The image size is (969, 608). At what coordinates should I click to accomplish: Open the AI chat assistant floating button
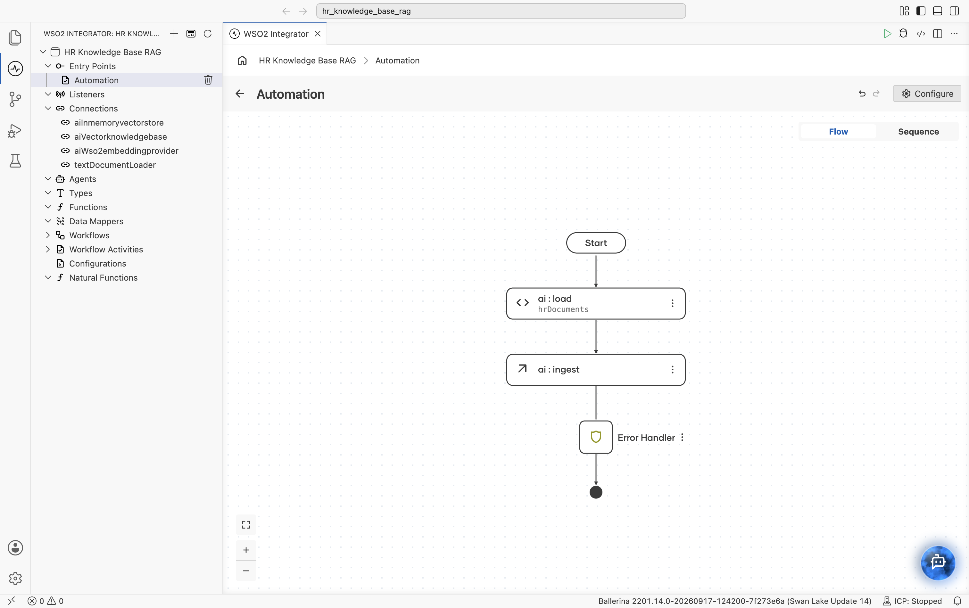[938, 562]
